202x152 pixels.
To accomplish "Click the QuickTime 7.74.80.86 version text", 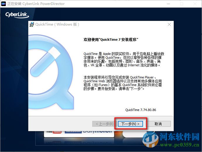I will point(140,110).
